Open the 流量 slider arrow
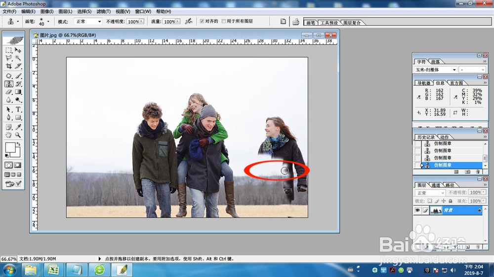This screenshot has height=277, width=494. pos(178,21)
